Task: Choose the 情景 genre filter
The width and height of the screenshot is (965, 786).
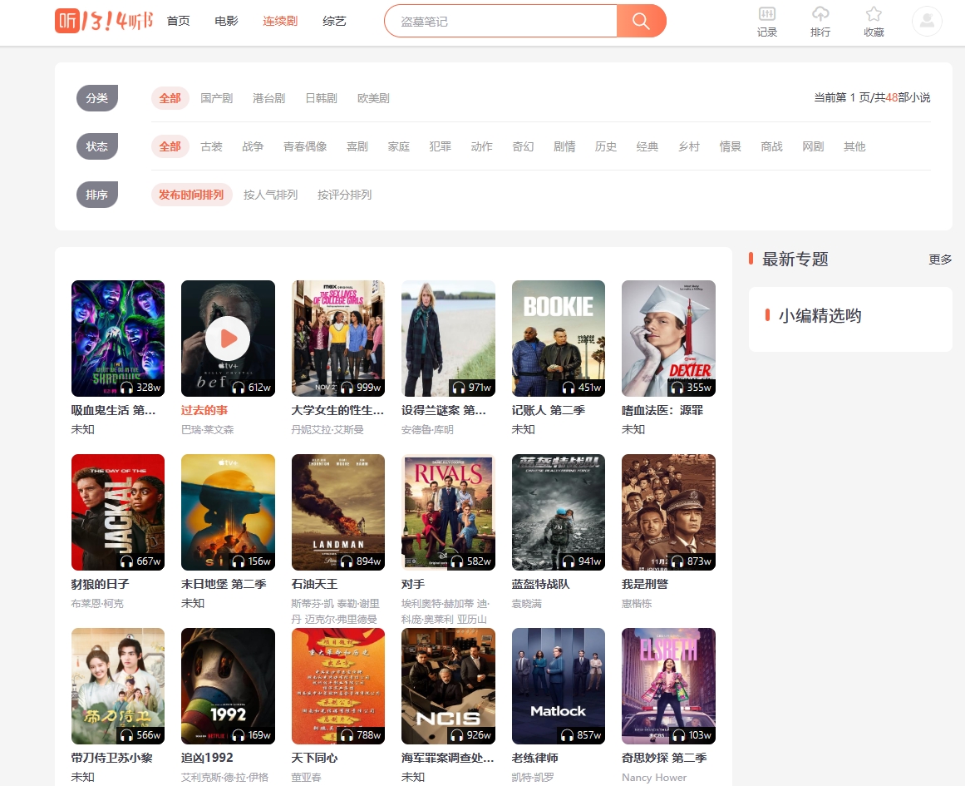Action: coord(731,146)
